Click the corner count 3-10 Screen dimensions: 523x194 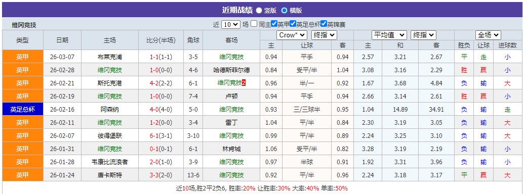pos(193,136)
